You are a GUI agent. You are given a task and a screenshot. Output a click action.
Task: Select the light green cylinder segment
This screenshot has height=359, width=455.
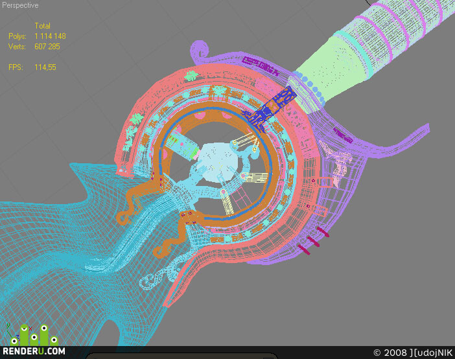[328, 67]
